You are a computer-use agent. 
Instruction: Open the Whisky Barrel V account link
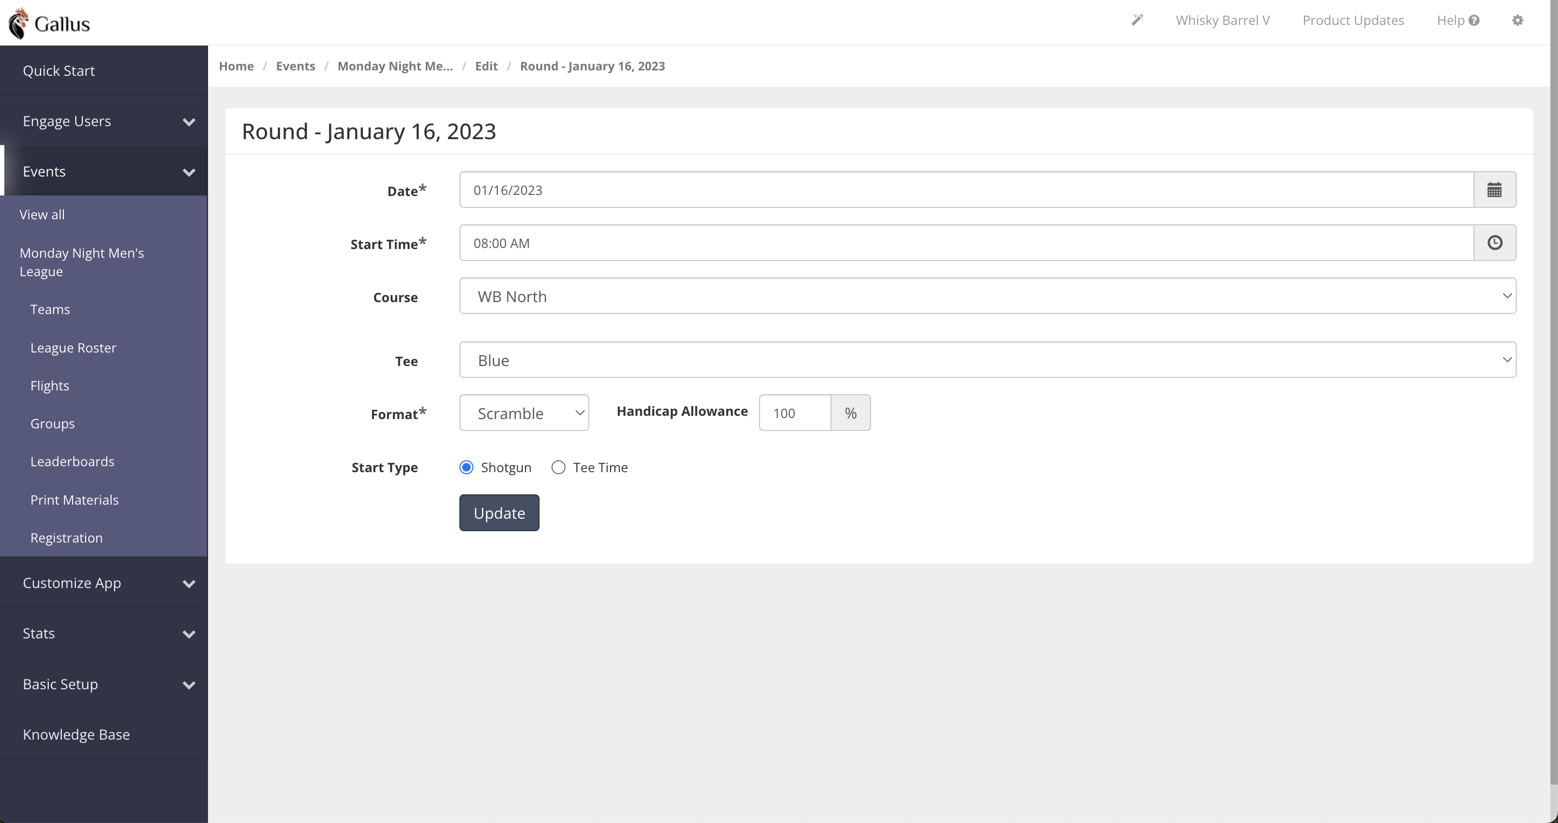point(1222,20)
